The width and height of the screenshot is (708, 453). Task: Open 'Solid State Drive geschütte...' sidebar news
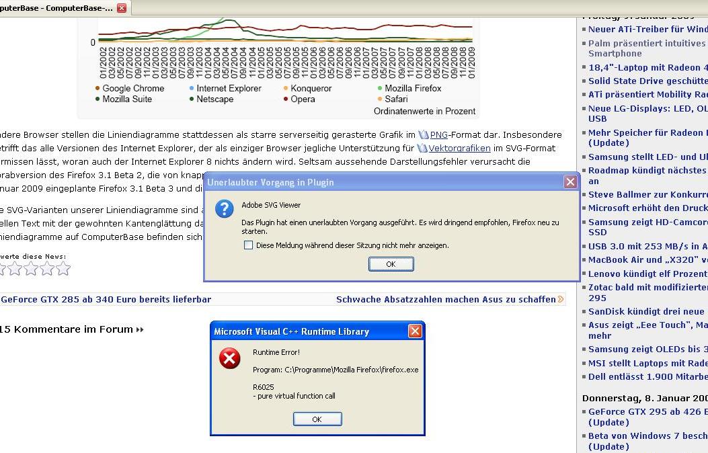(x=648, y=81)
